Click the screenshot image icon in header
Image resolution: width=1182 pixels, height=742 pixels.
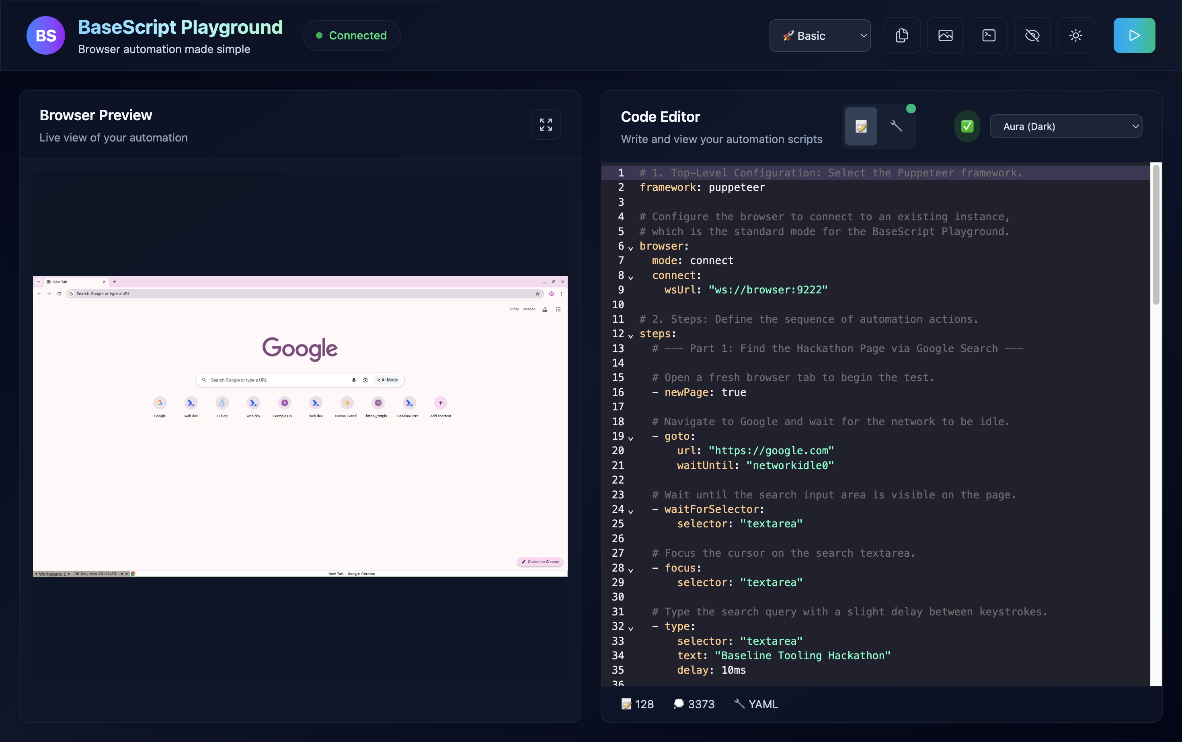tap(945, 35)
